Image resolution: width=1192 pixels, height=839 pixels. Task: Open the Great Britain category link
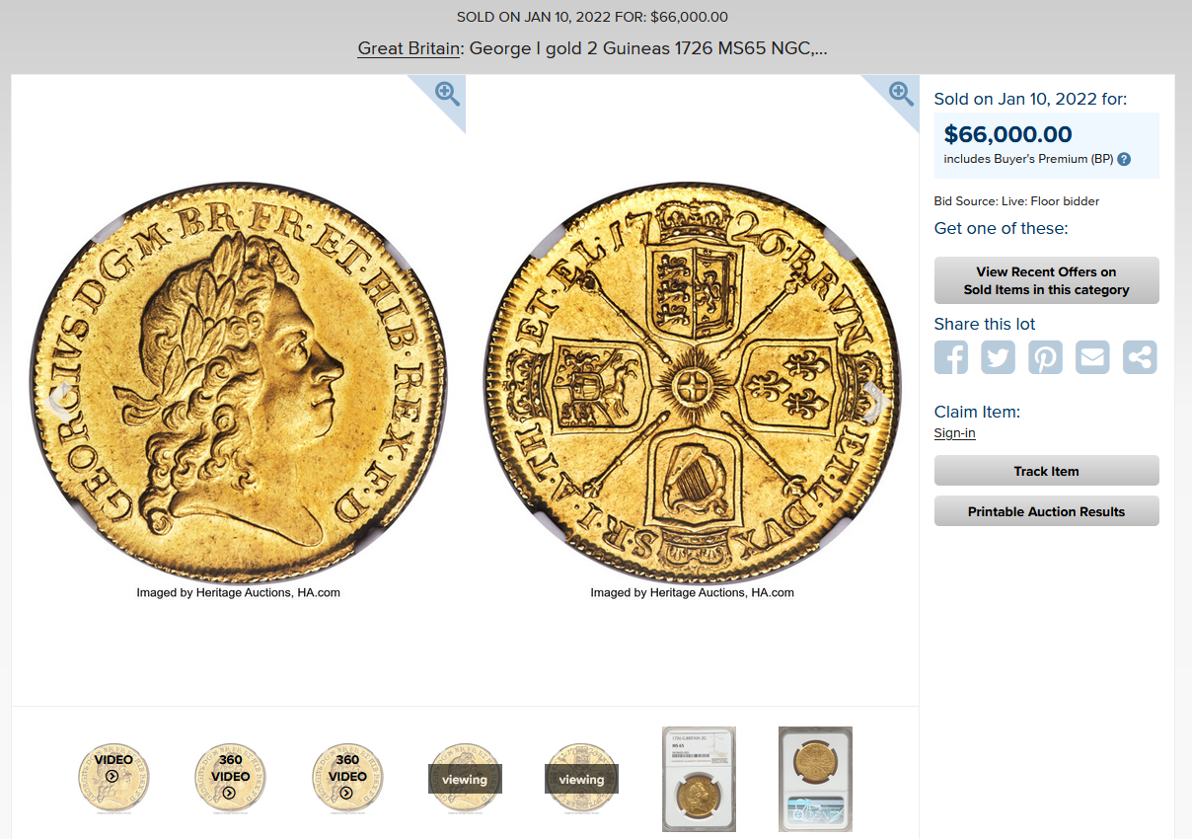[x=409, y=47]
